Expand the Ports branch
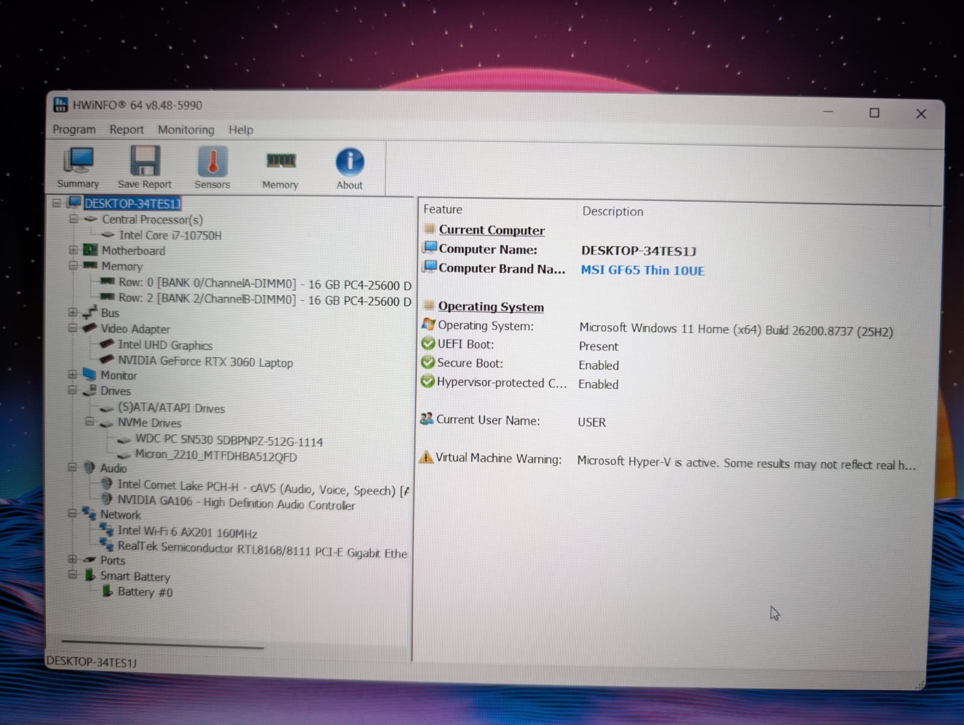The image size is (964, 725). 72,559
